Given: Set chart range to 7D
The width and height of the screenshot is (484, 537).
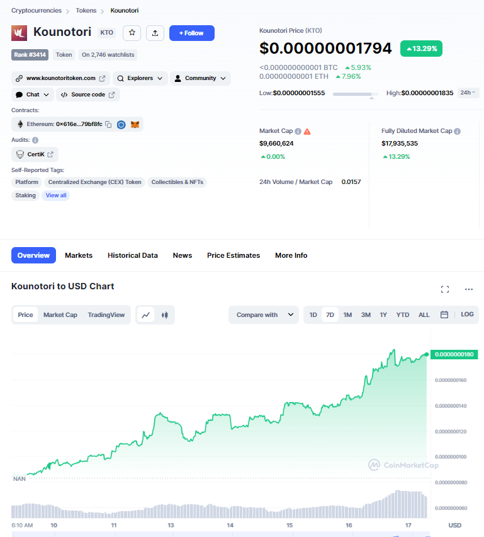Looking at the screenshot, I should tap(330, 315).
